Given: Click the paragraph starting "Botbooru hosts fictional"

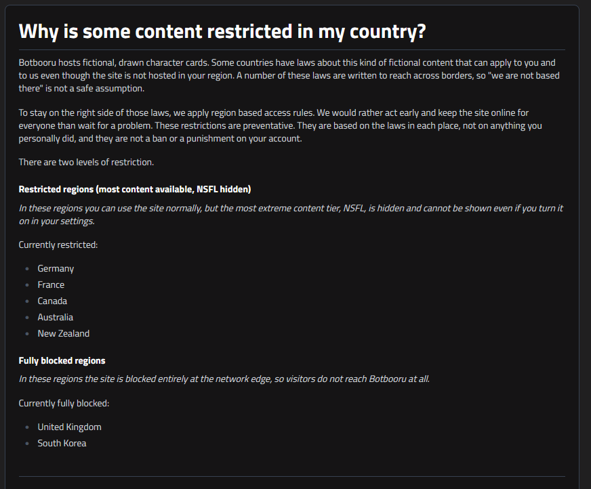Looking at the screenshot, I should (289, 75).
